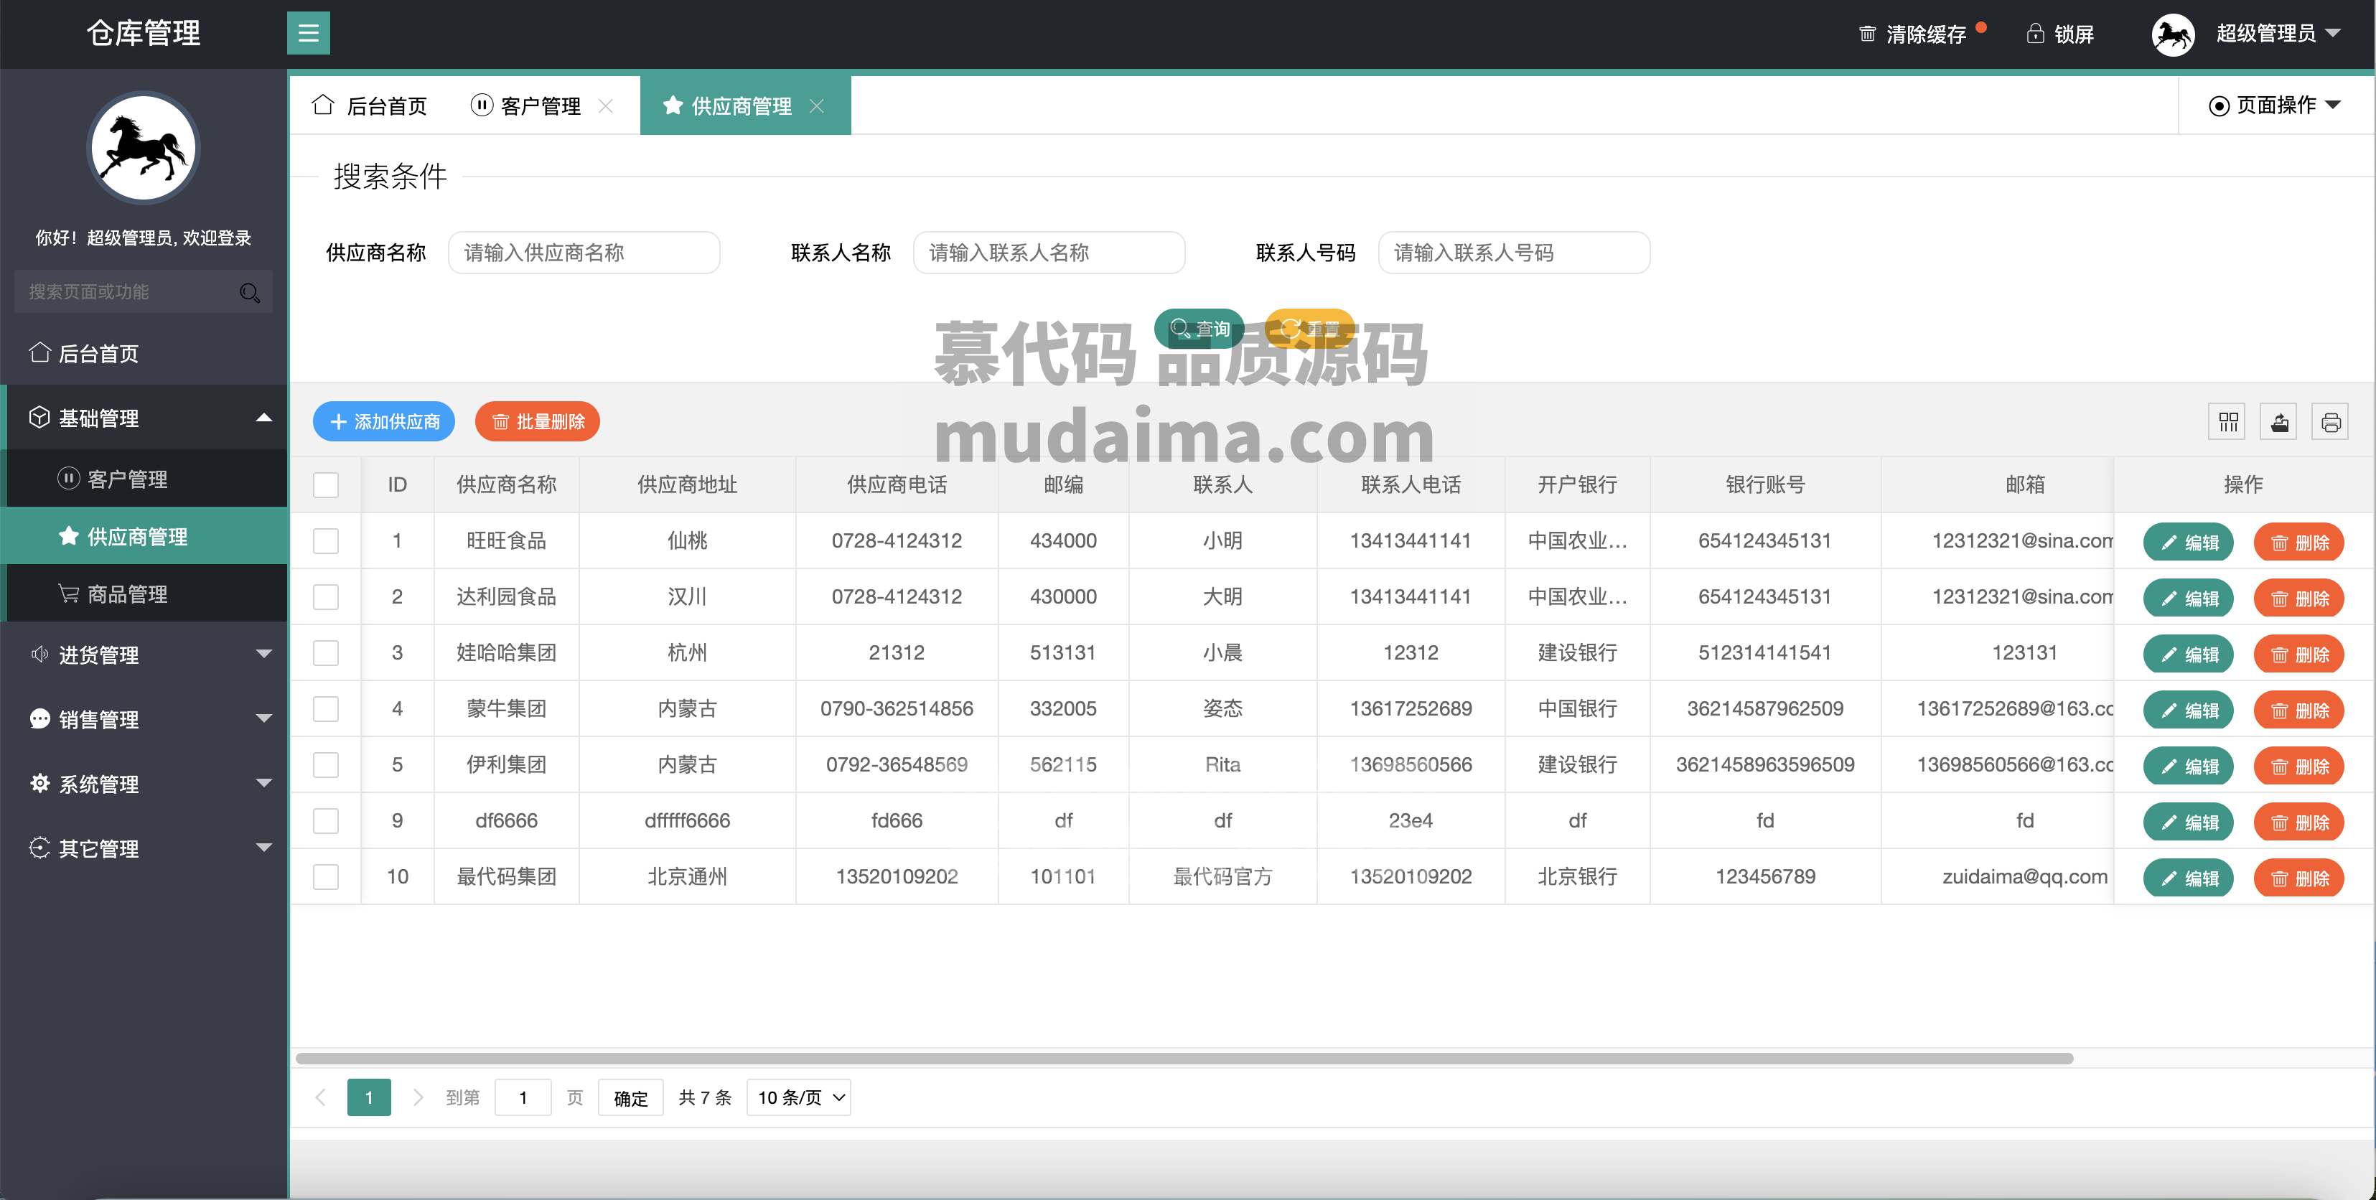The width and height of the screenshot is (2376, 1200).
Task: Click the 仓库管理 app title
Action: 143,33
